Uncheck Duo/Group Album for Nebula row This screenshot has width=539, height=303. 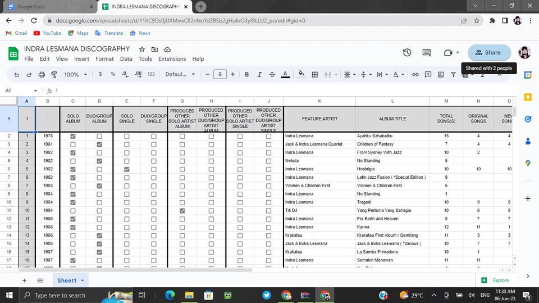pos(99,161)
